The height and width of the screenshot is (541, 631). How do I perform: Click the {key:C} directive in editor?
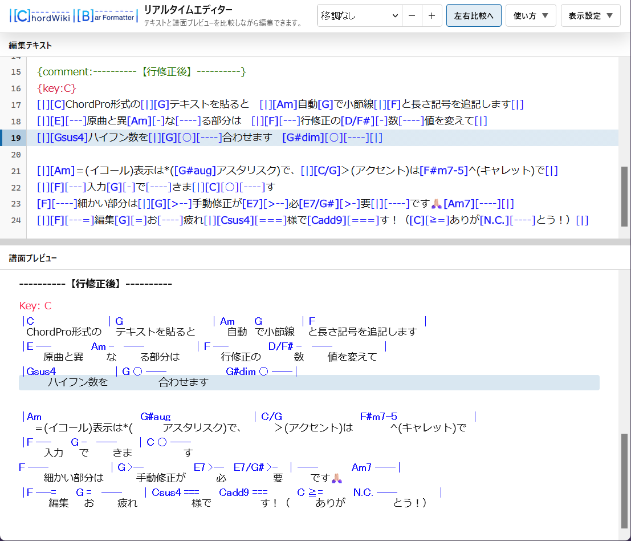(x=56, y=88)
